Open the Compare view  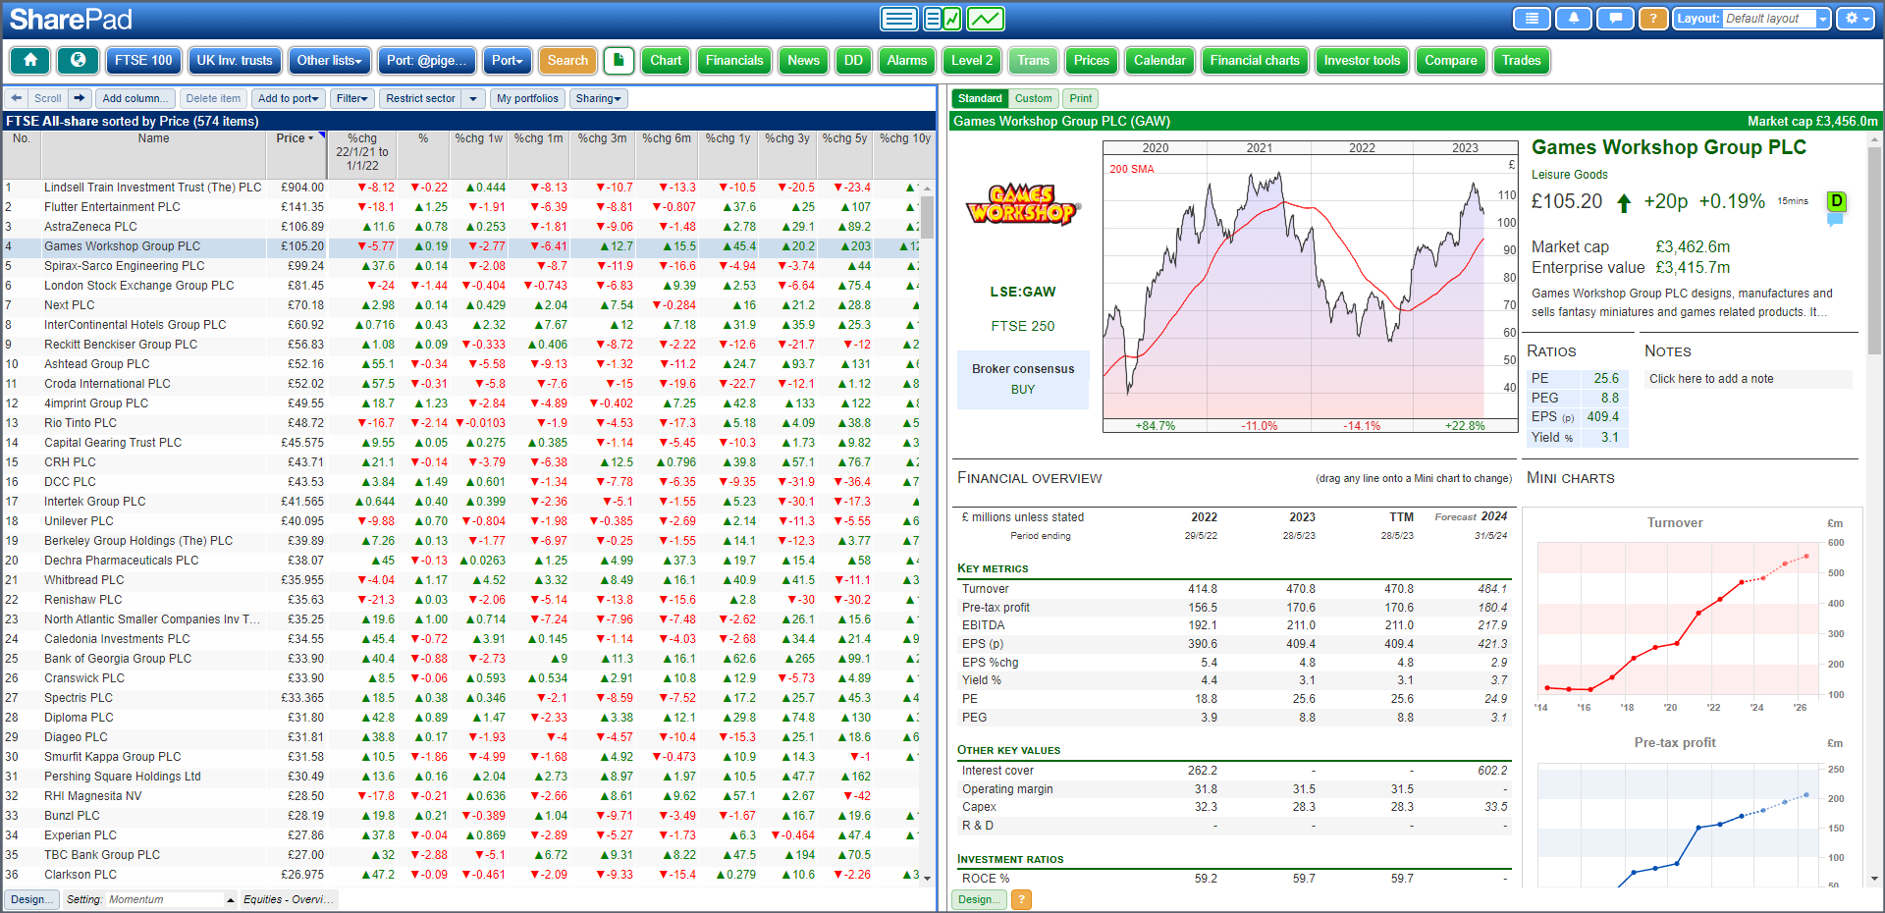coord(1451,61)
